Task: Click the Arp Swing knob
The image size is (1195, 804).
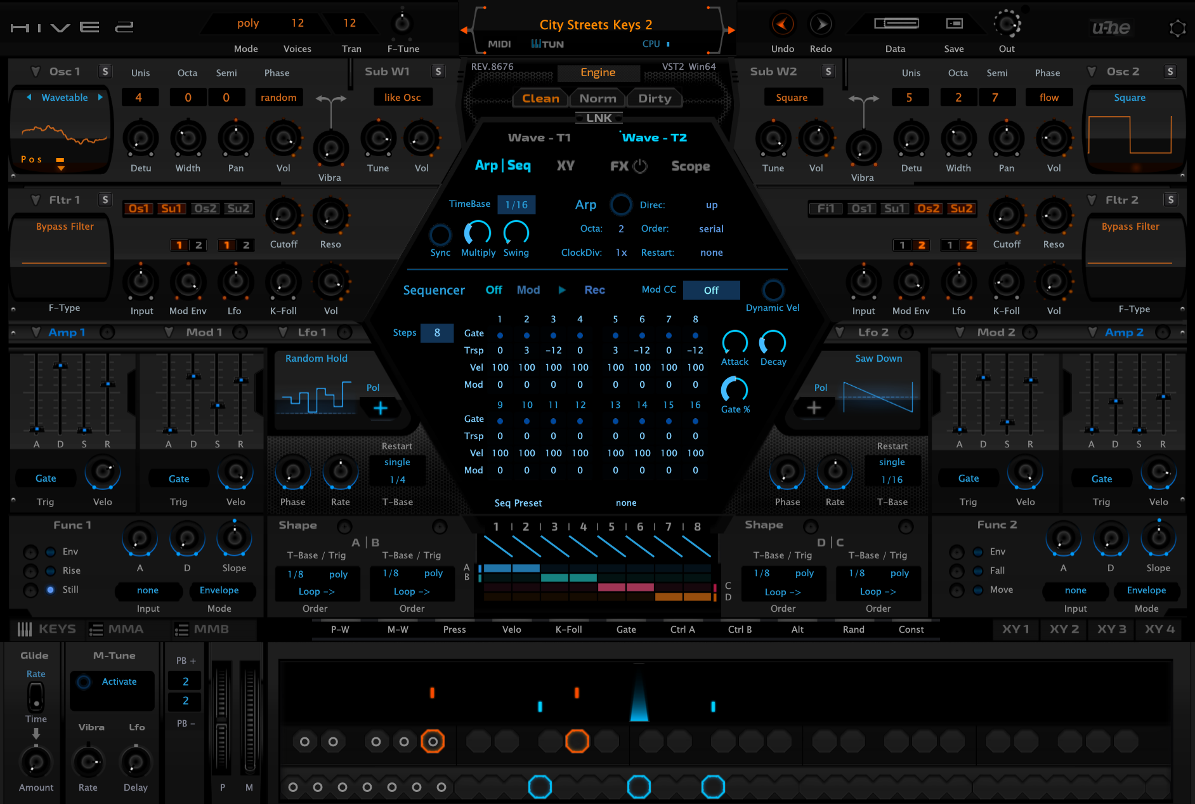Action: pyautogui.click(x=516, y=233)
